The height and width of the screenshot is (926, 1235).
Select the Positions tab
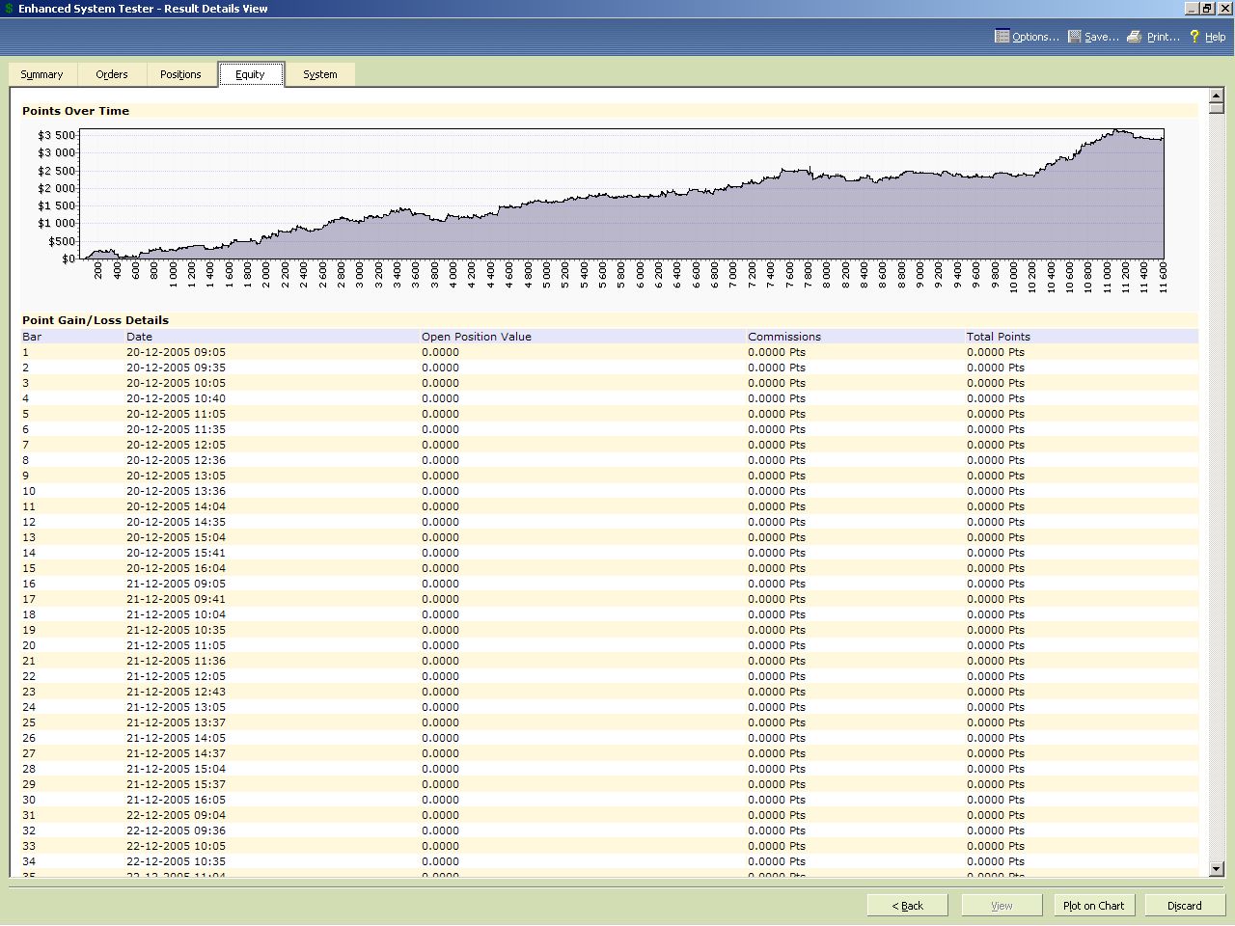click(180, 74)
